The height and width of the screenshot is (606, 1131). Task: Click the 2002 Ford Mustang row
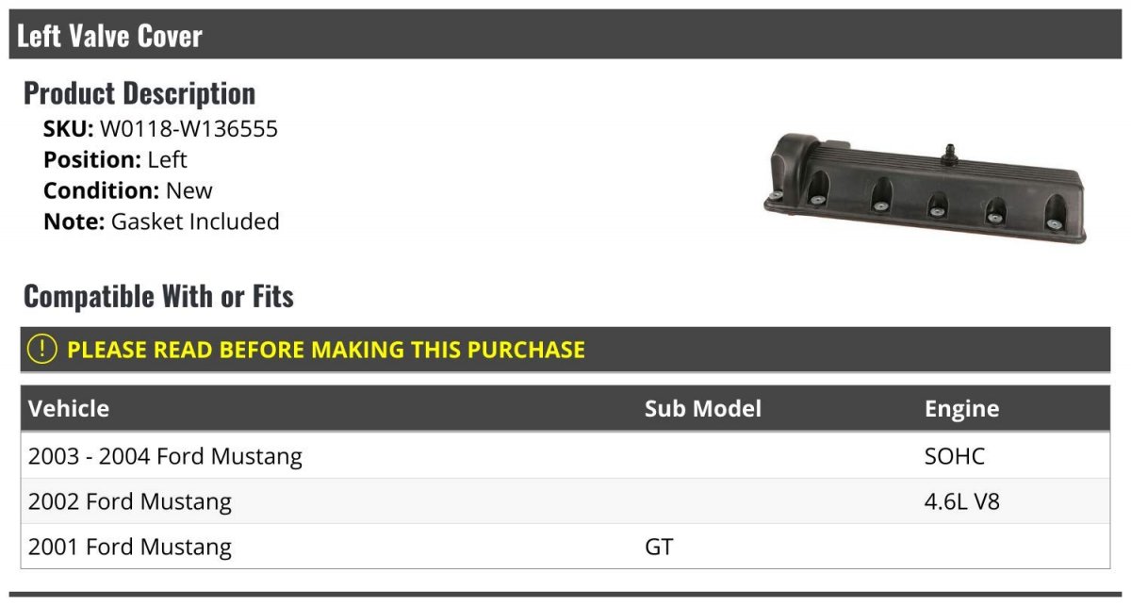pos(565,501)
